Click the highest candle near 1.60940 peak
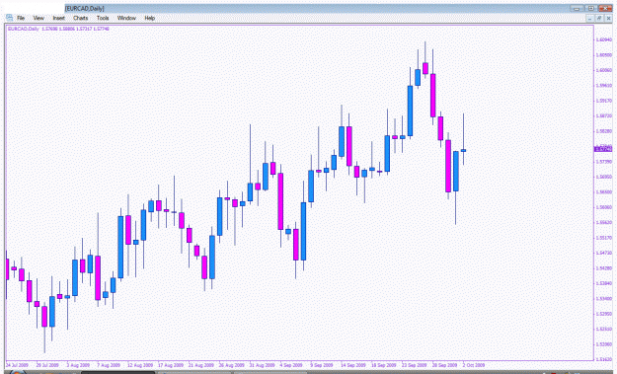Viewport: 617px width, 374px height. click(x=424, y=68)
